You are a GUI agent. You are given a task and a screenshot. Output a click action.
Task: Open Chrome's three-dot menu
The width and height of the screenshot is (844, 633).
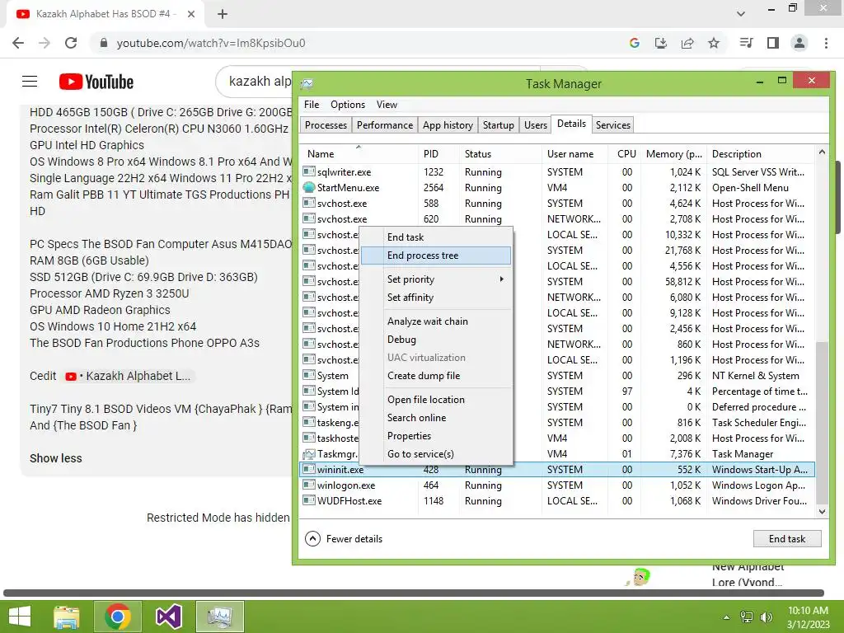(x=826, y=43)
